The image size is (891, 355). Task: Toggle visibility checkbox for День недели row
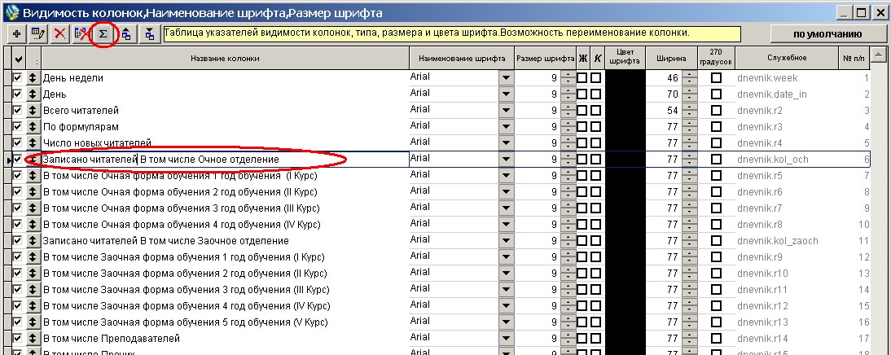tap(18, 78)
